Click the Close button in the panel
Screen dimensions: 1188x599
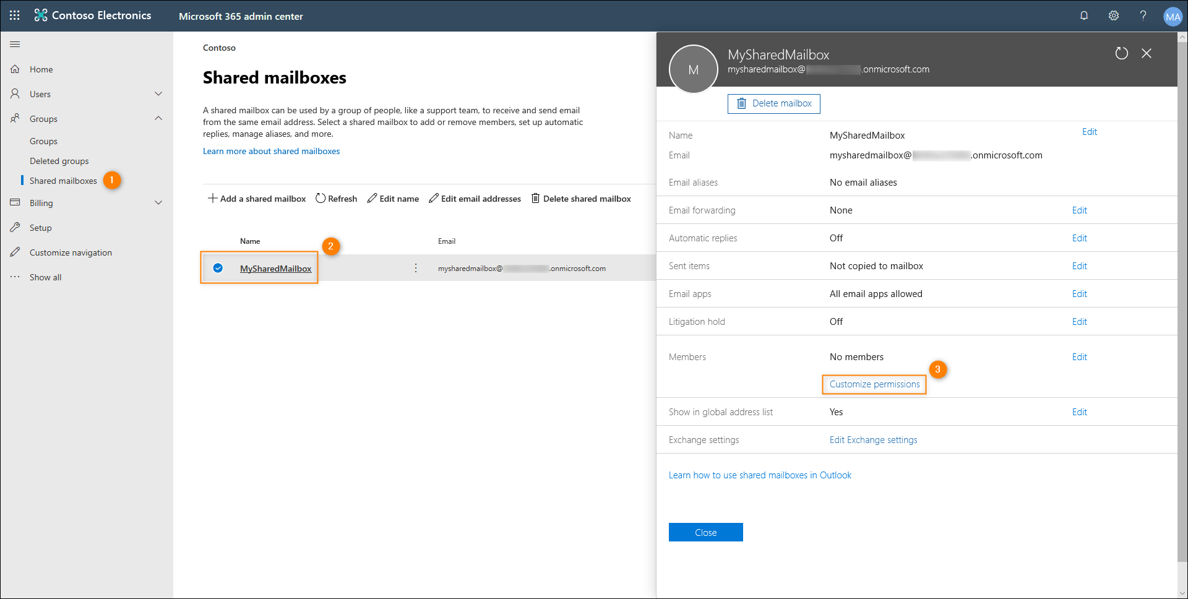pos(705,532)
